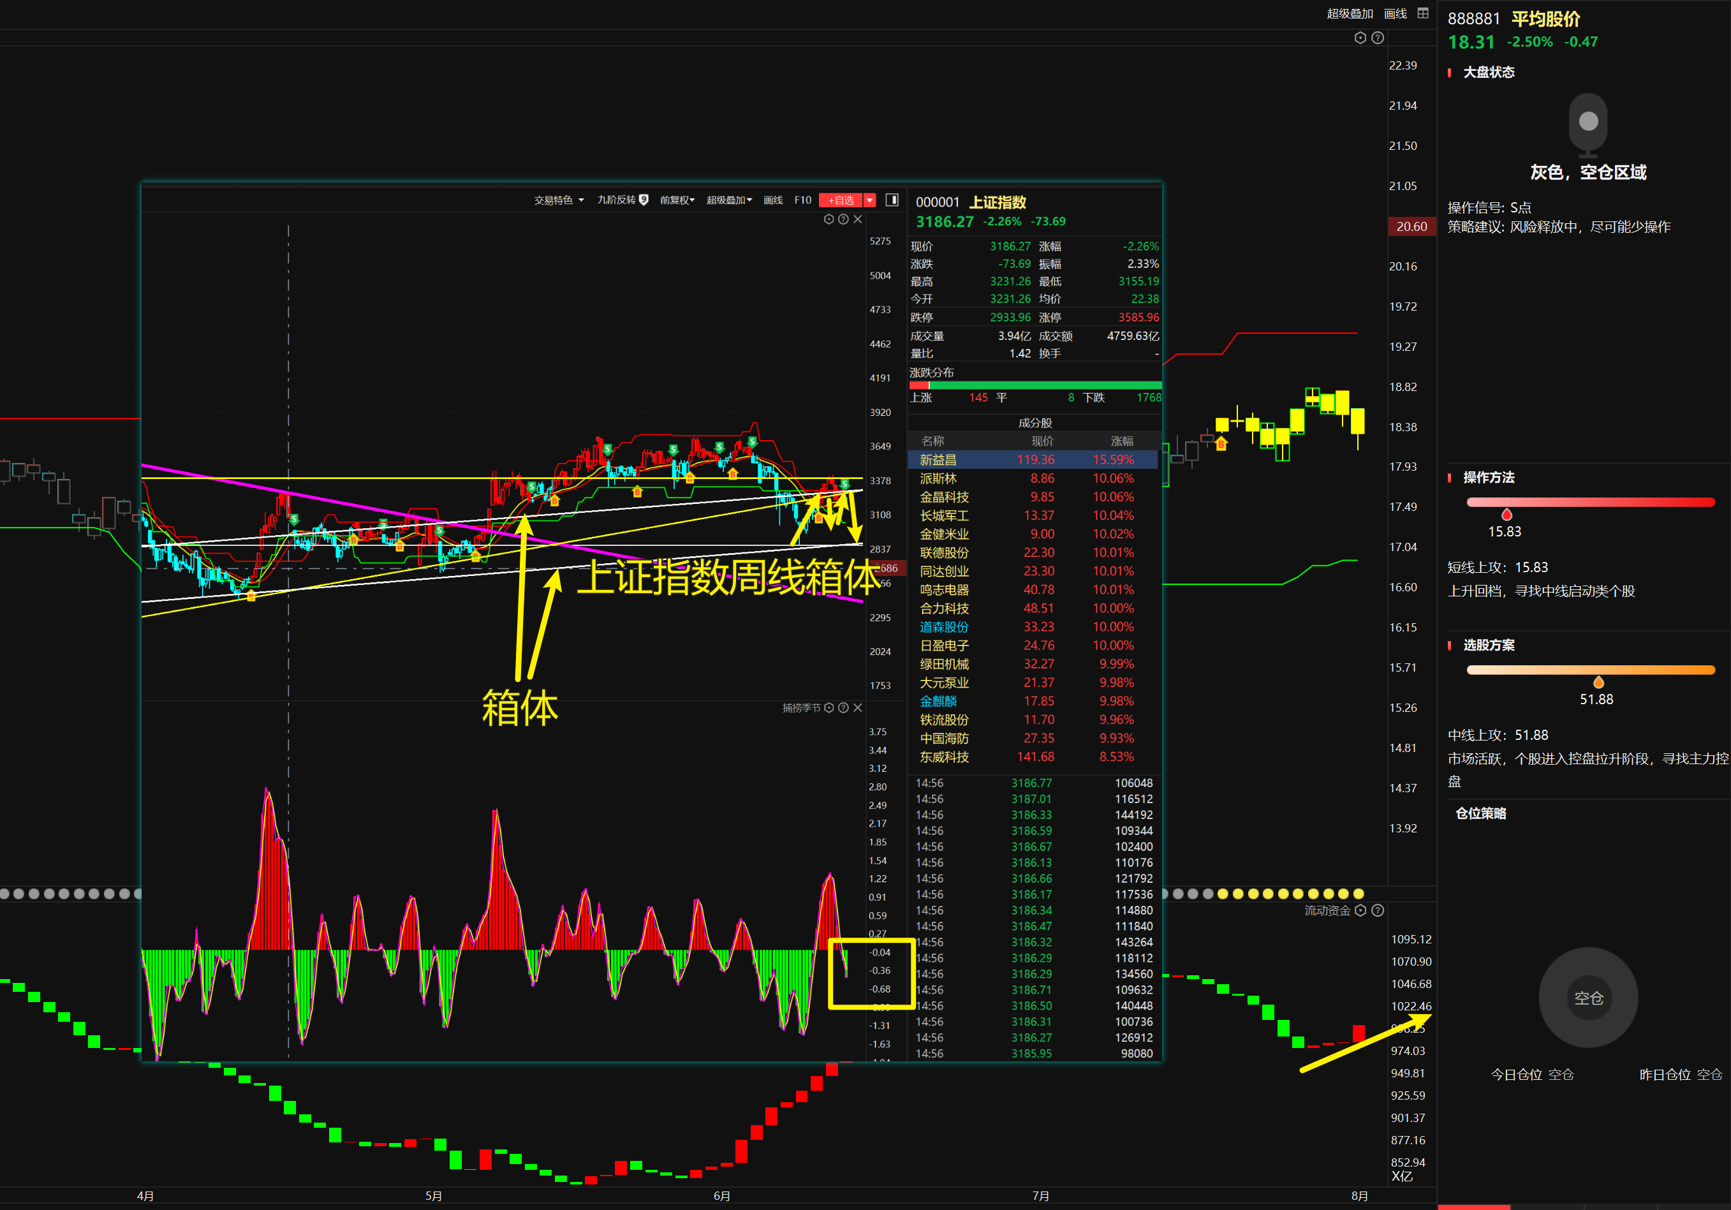Select 东威科技 stock row

pyautogui.click(x=1033, y=757)
